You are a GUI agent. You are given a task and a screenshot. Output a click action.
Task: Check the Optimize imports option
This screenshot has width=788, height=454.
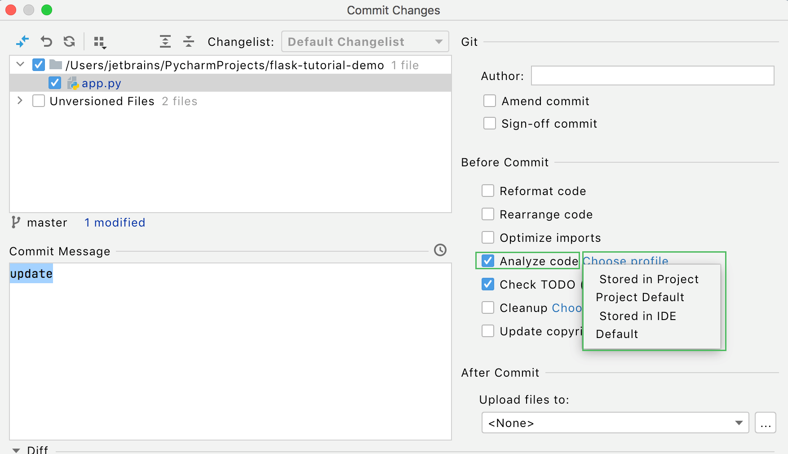coord(487,237)
